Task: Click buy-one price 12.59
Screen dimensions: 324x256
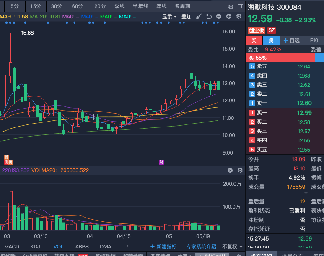Action: point(304,113)
